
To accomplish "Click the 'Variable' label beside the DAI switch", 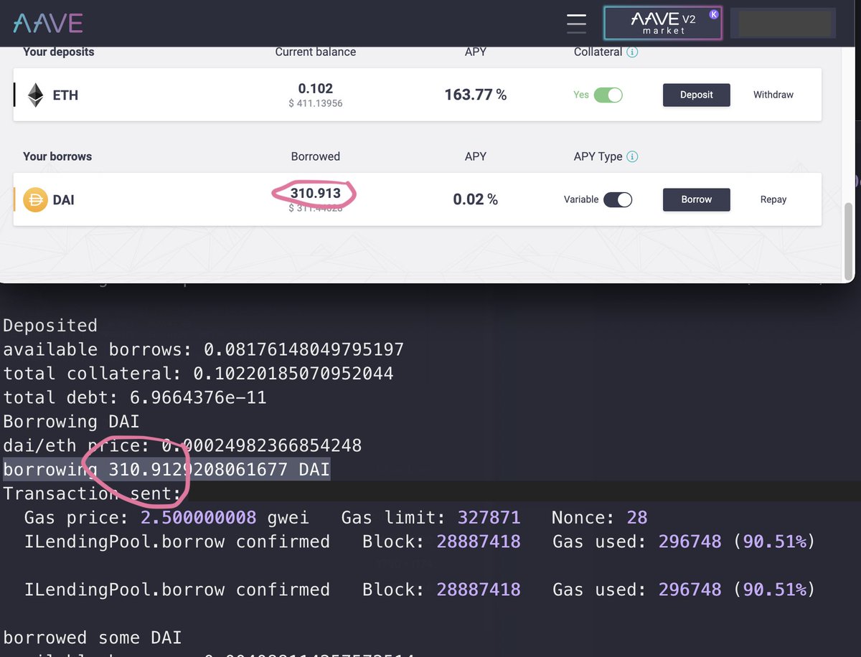I will [581, 199].
